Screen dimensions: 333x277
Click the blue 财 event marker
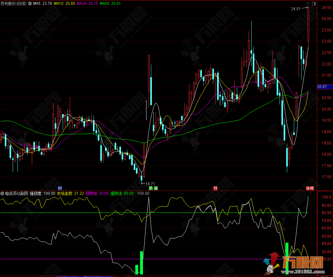[60, 188]
